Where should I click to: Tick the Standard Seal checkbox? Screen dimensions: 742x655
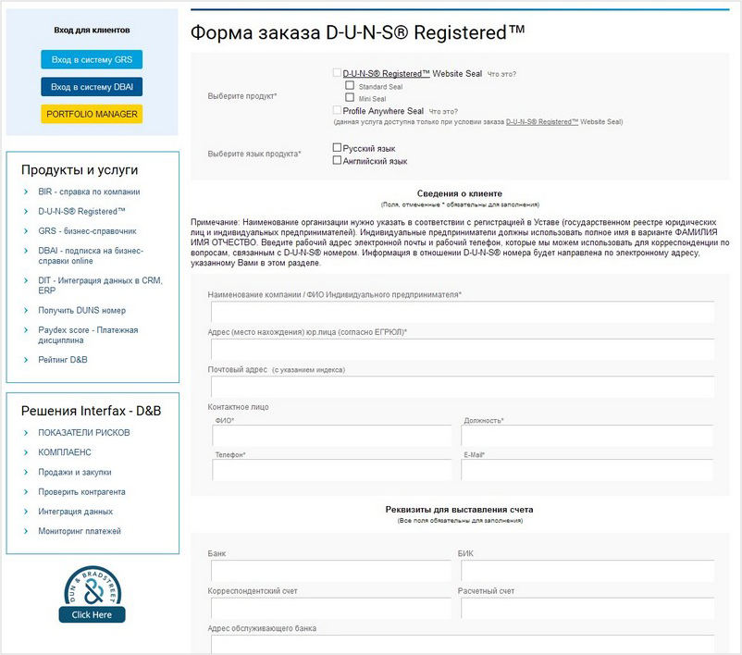coord(350,85)
